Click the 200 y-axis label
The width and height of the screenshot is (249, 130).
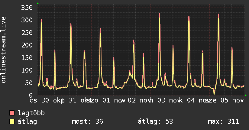point(27,45)
